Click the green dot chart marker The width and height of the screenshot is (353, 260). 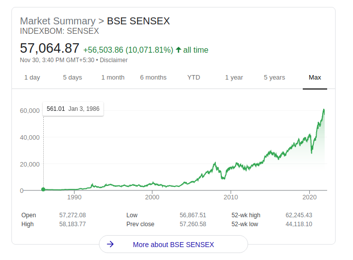point(43,189)
